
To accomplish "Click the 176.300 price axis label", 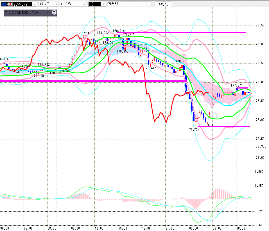I will coord(260,146).
